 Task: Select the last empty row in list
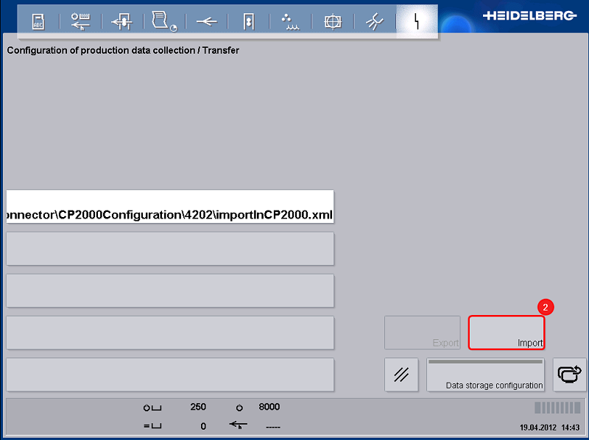click(x=170, y=375)
